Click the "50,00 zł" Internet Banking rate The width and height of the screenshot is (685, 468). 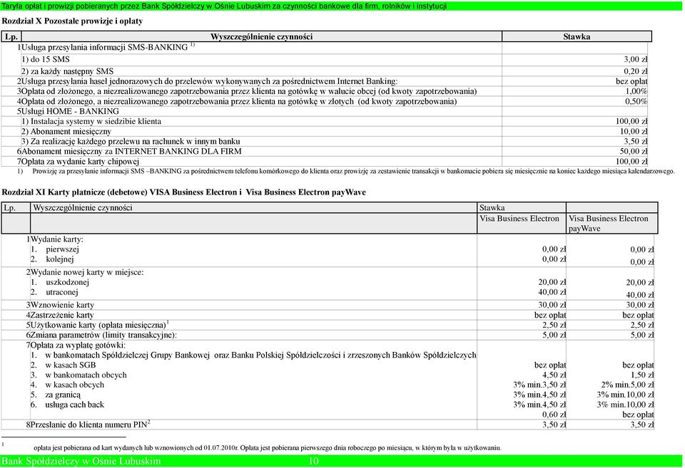coord(634,151)
